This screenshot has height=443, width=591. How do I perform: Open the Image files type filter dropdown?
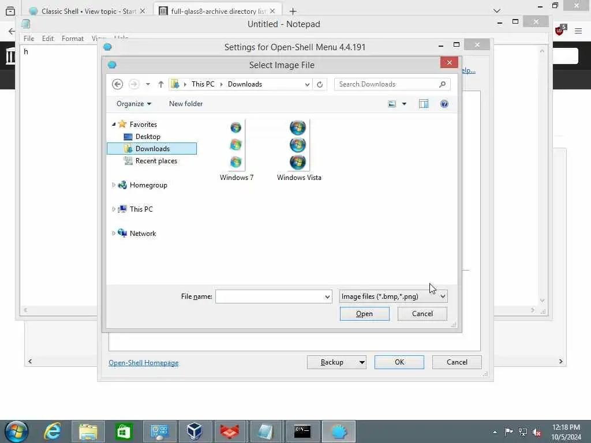(x=393, y=296)
